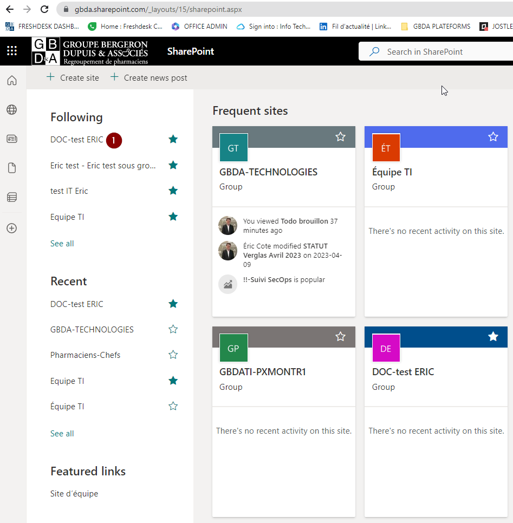
Task: Open the news icon in sidebar
Action: (12, 139)
